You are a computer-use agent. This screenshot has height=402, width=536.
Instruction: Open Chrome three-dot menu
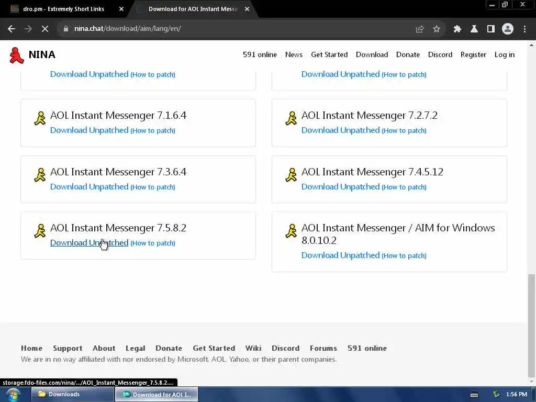coord(524,29)
